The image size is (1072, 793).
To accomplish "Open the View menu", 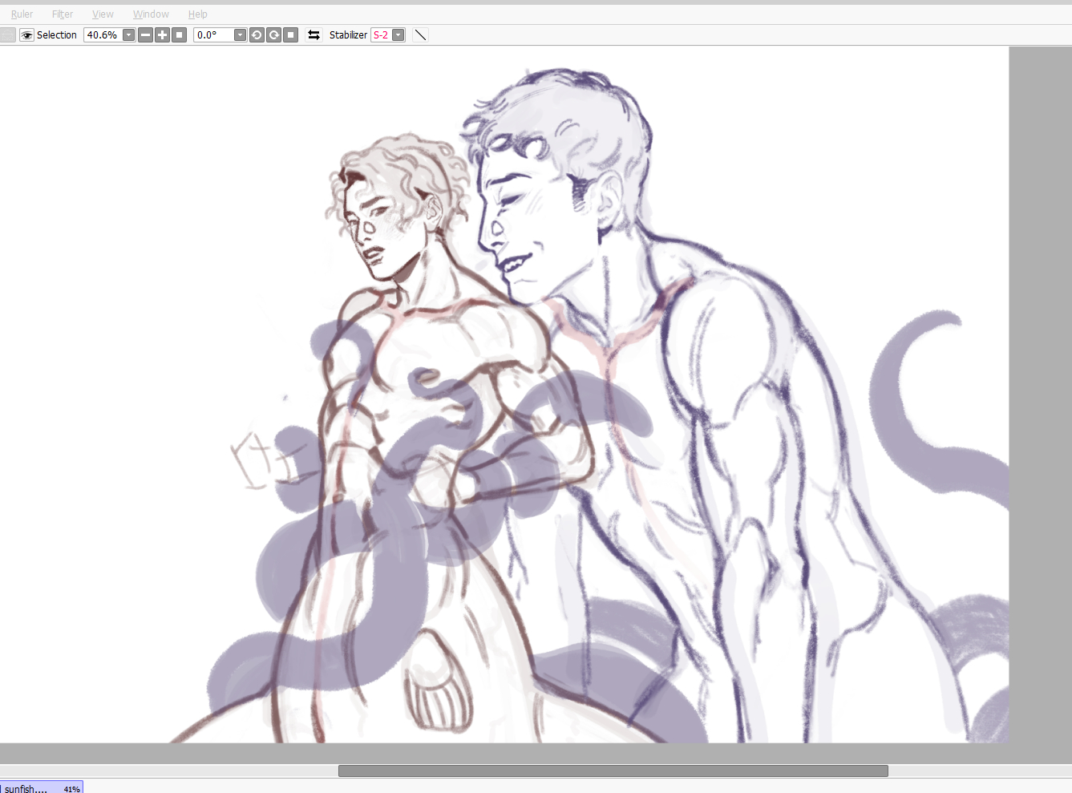I will coord(103,14).
